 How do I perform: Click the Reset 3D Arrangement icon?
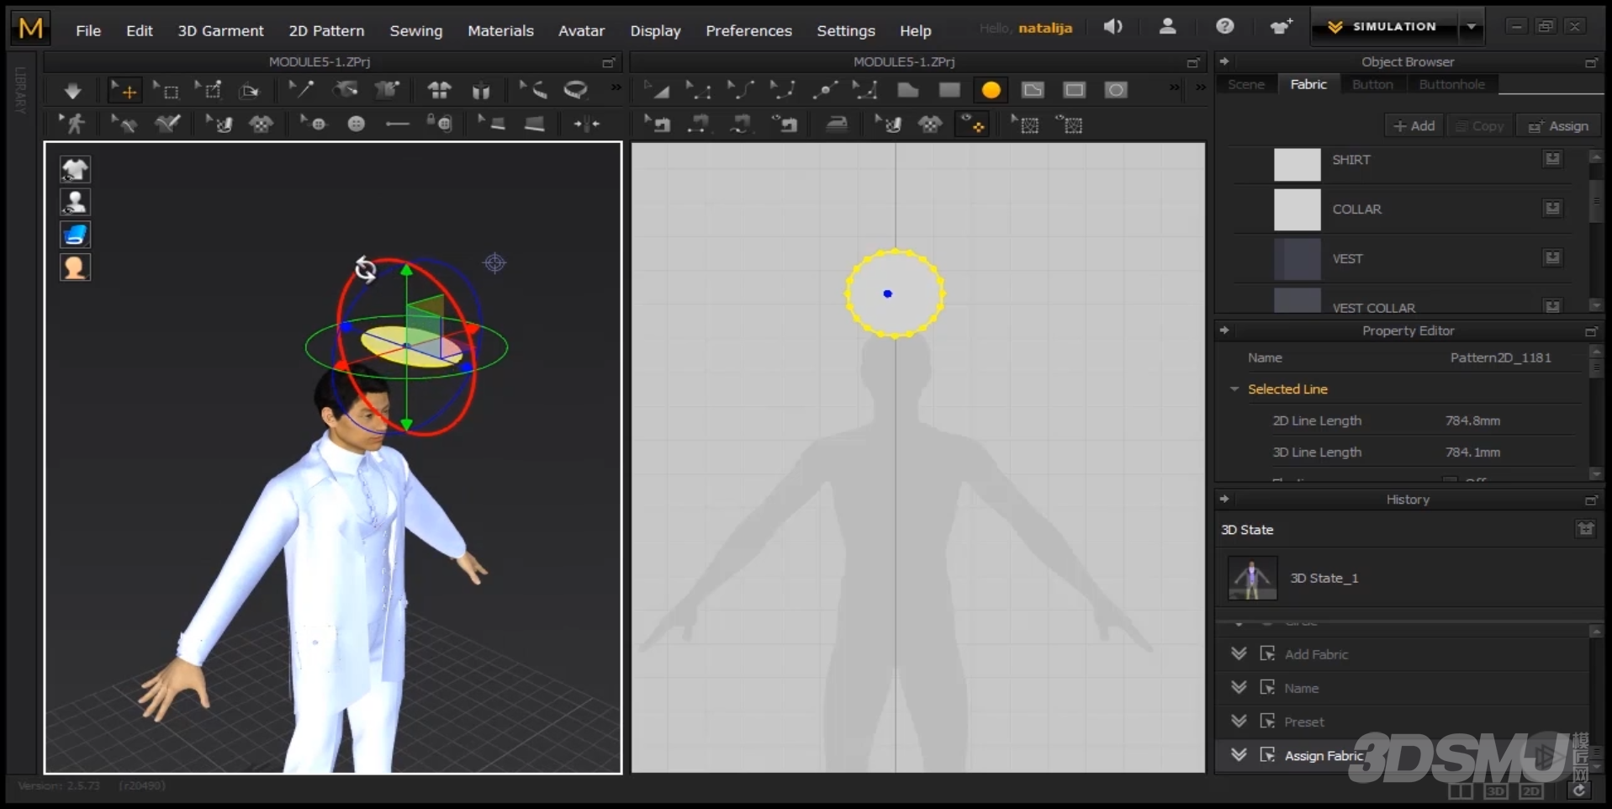tap(481, 90)
